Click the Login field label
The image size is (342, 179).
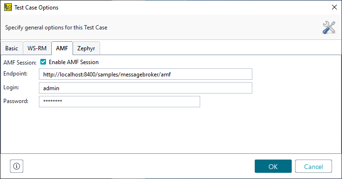[x=11, y=87]
